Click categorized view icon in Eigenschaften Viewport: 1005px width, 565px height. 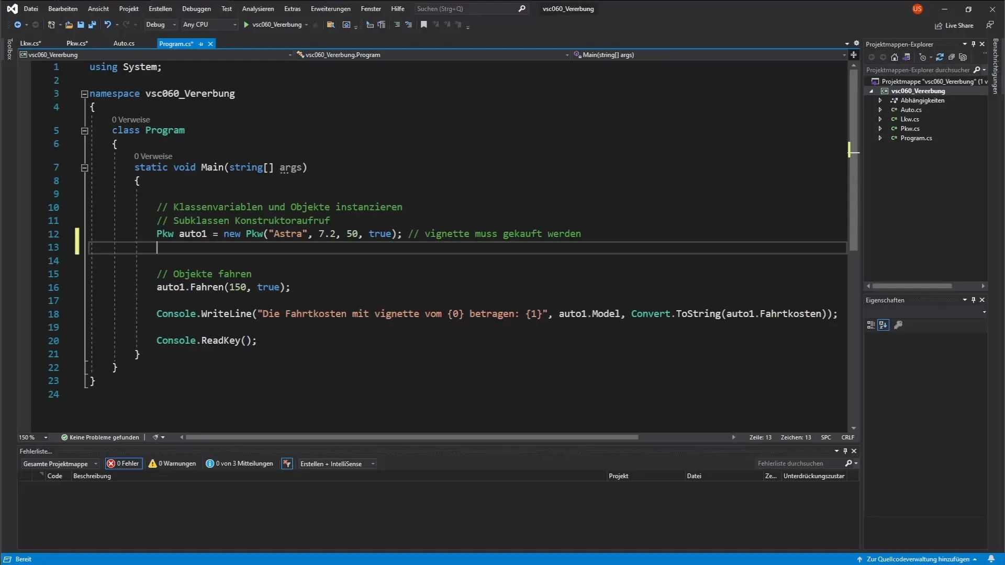click(871, 325)
